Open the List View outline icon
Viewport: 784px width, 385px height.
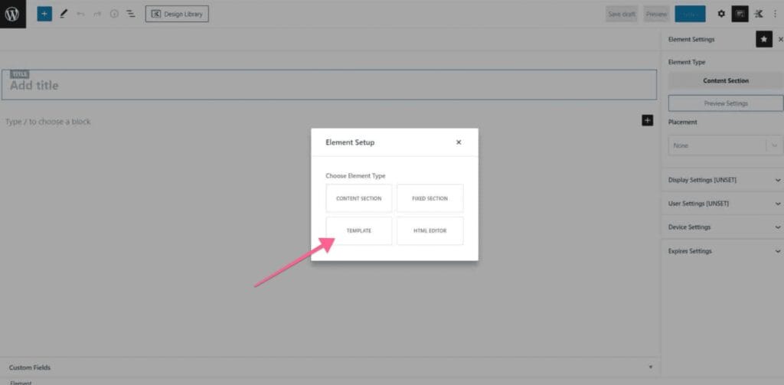[x=131, y=14]
